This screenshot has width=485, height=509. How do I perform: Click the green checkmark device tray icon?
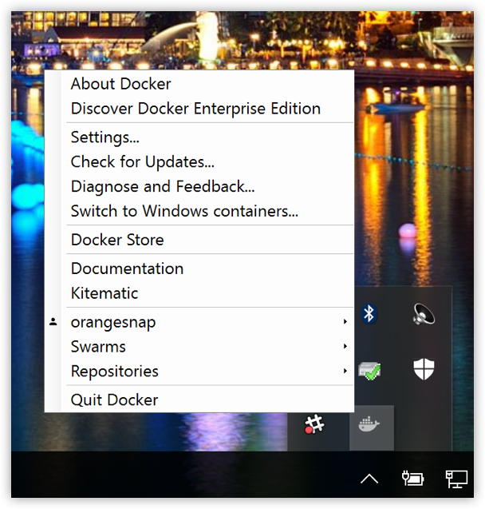tap(369, 370)
